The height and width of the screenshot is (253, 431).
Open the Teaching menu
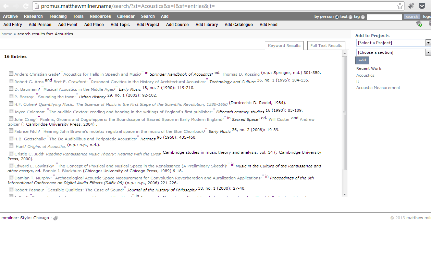[58, 16]
